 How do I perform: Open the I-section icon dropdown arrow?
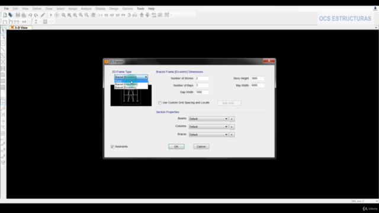coord(40,22)
